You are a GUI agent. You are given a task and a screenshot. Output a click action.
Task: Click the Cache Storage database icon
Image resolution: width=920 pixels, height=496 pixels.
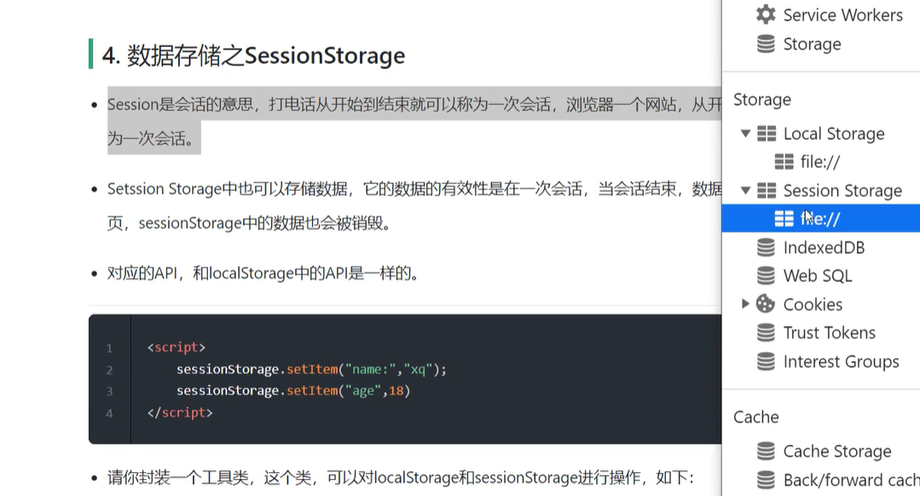[765, 451]
